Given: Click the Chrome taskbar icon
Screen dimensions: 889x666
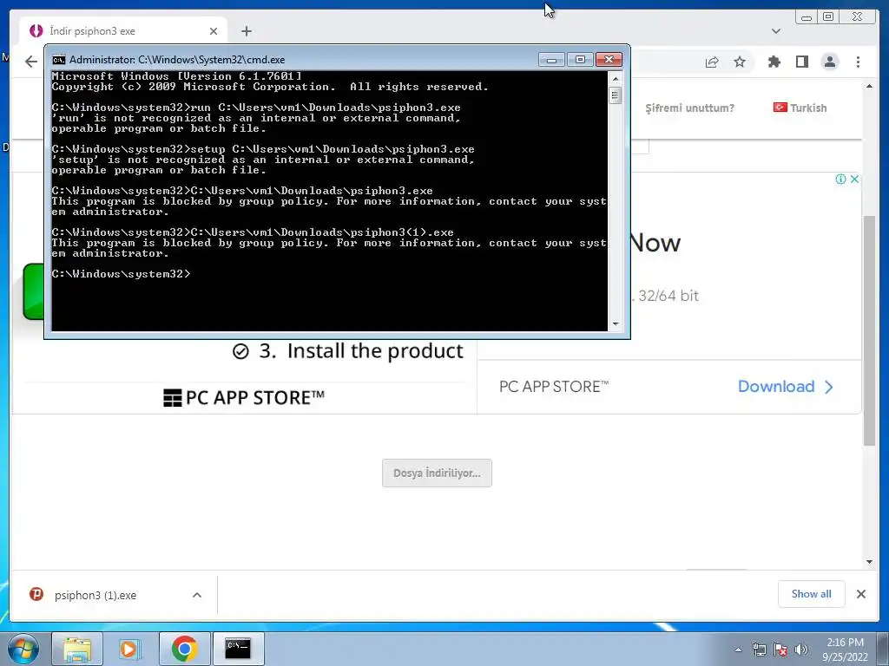Looking at the screenshot, I should 184,649.
